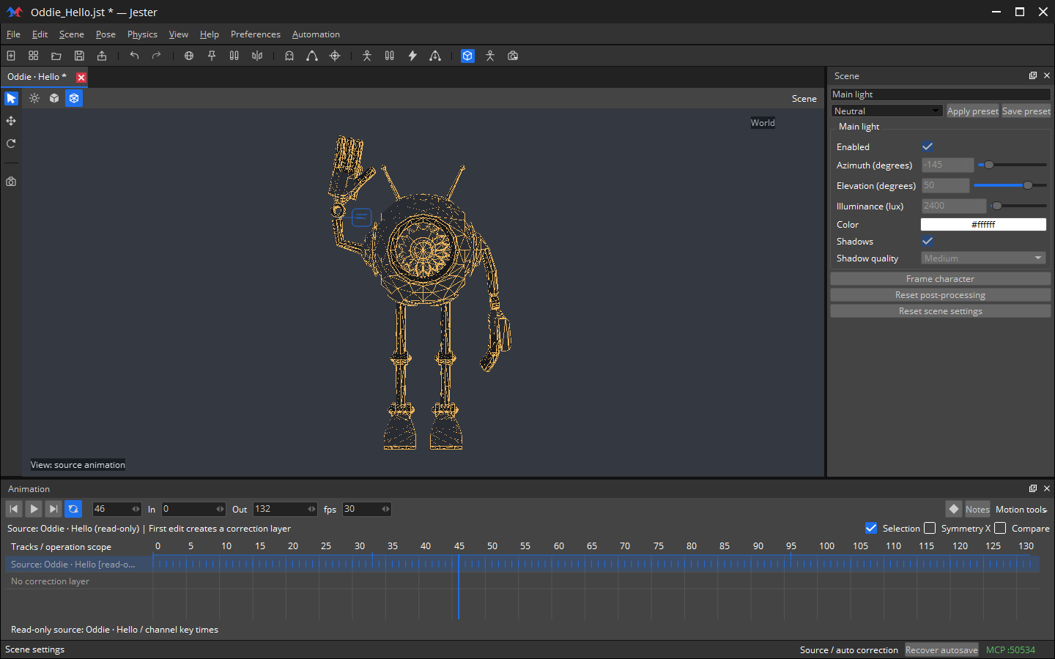Click the Frame character button
The height and width of the screenshot is (659, 1055).
940,279
